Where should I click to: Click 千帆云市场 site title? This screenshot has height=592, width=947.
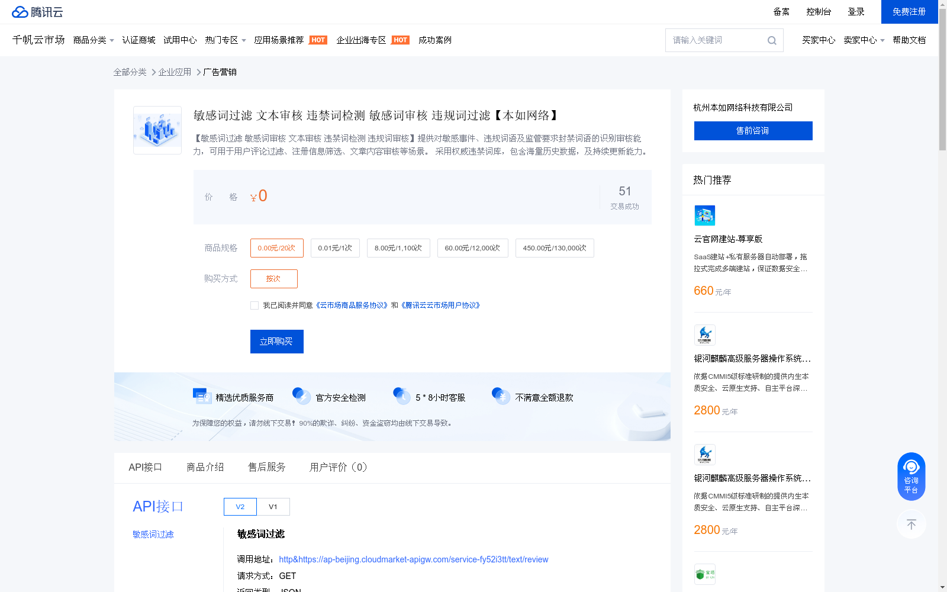click(x=38, y=40)
